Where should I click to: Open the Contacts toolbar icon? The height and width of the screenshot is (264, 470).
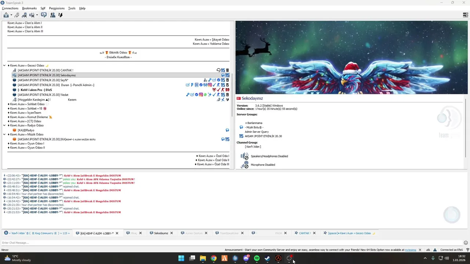pos(53,15)
